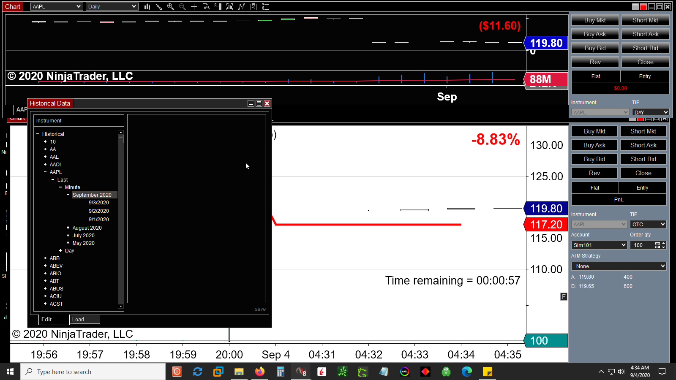The height and width of the screenshot is (380, 676).
Task: Click Rev in the upper chart trader
Action: click(x=595, y=62)
